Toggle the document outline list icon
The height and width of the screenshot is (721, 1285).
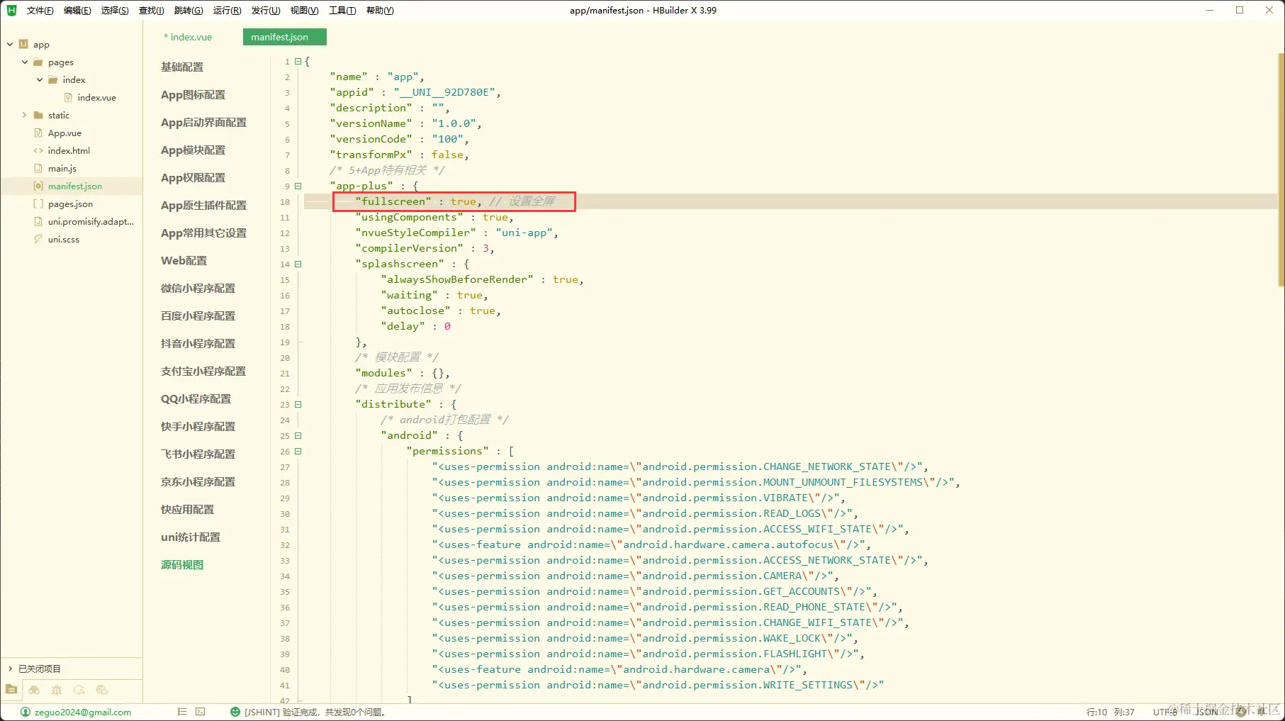(x=182, y=712)
